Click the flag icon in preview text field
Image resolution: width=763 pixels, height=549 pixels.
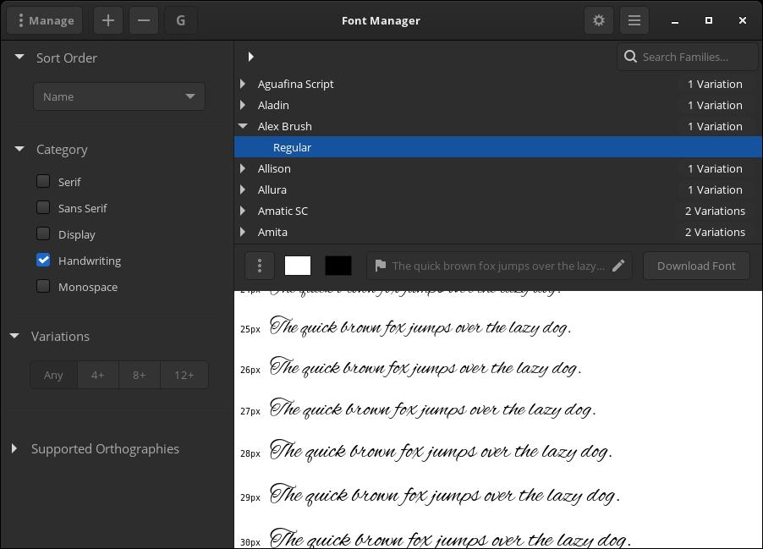[x=381, y=266]
